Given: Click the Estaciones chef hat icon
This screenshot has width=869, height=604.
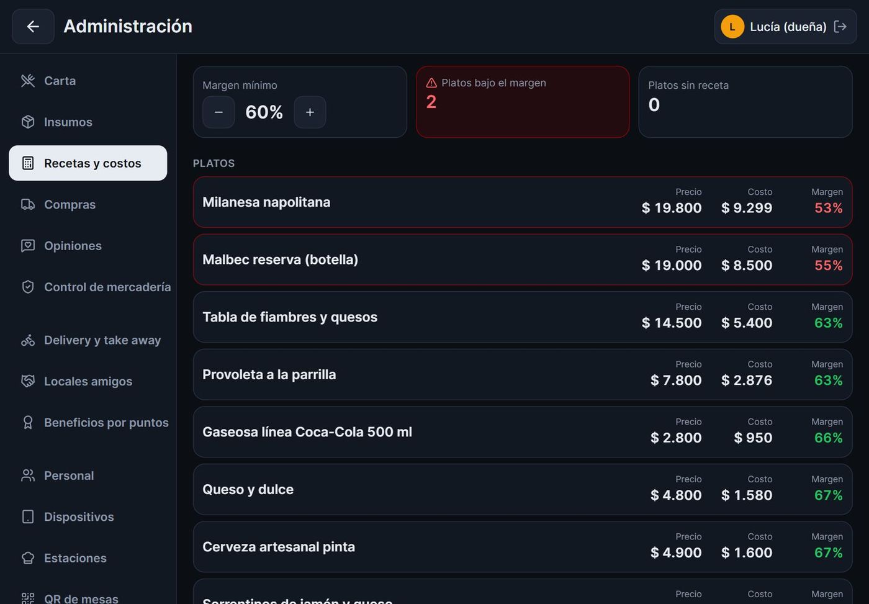Looking at the screenshot, I should tap(28, 558).
